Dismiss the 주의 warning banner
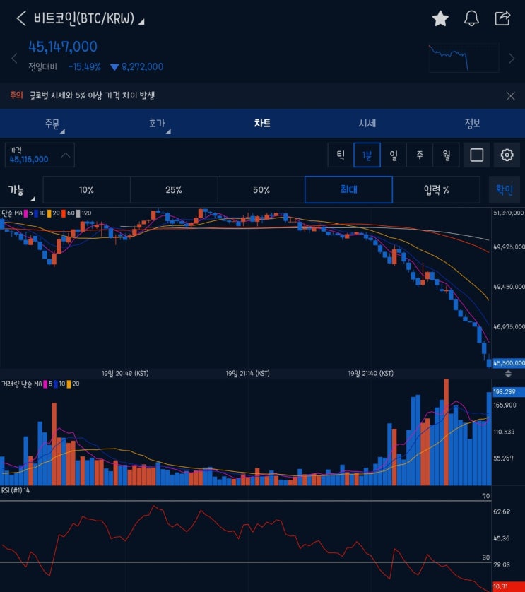This screenshot has width=525, height=592. click(510, 96)
